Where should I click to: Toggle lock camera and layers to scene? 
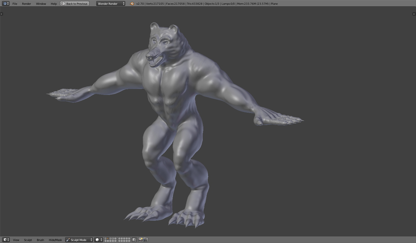[134, 240]
